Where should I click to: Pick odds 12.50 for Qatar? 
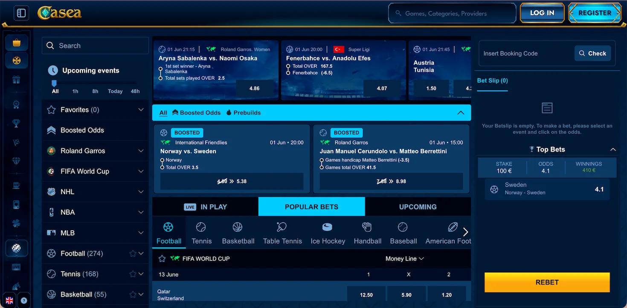coord(366,295)
